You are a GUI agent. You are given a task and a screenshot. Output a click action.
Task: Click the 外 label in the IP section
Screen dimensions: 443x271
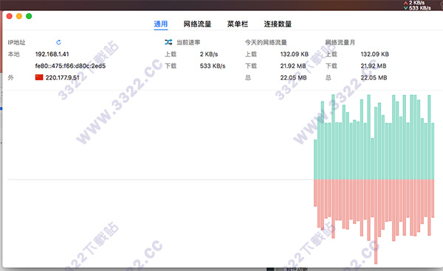pyautogui.click(x=11, y=77)
